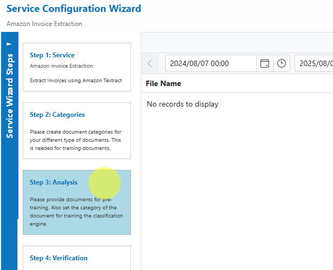Collapse the Service Wizard Steps vertical panel
The image size is (333, 270).
click(x=10, y=96)
